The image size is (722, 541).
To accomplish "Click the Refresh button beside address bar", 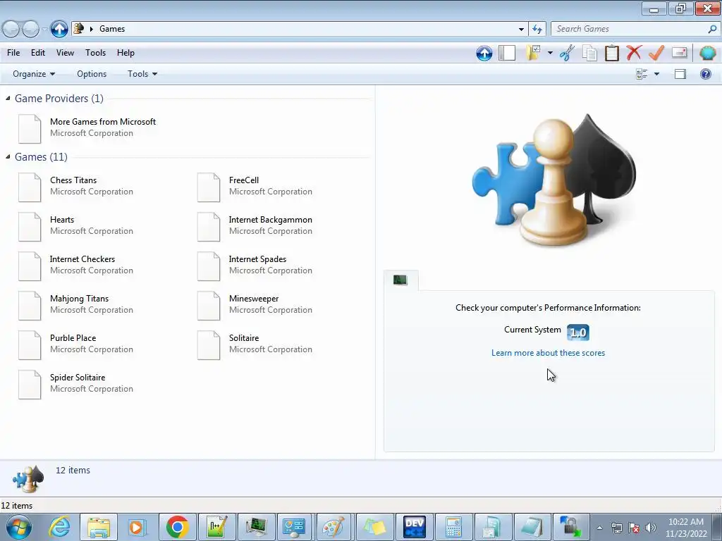I will pos(537,29).
